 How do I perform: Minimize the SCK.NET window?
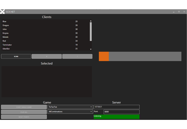[x=174, y=12]
